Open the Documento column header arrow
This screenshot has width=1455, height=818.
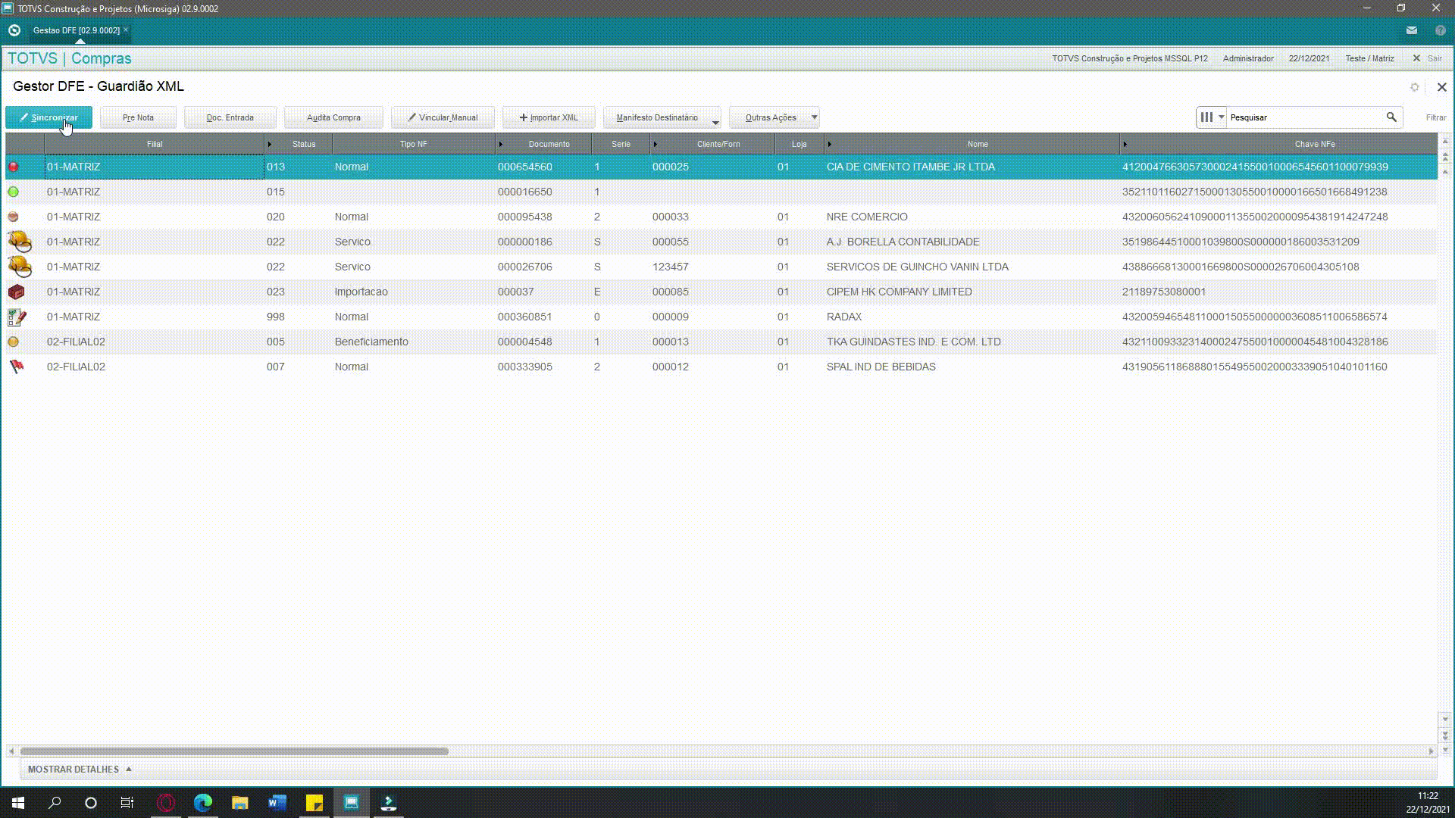coord(500,144)
